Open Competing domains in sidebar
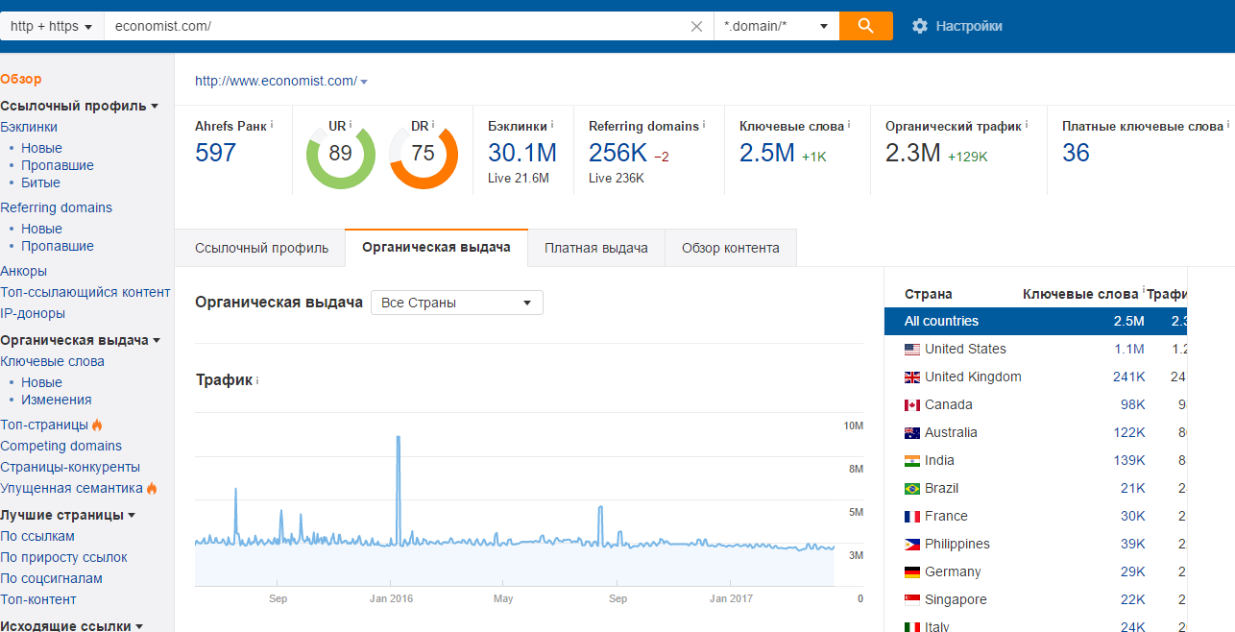1235x632 pixels. click(x=61, y=446)
